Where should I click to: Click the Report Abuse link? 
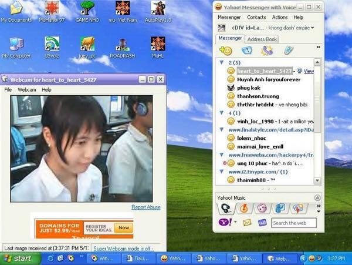[145, 207]
